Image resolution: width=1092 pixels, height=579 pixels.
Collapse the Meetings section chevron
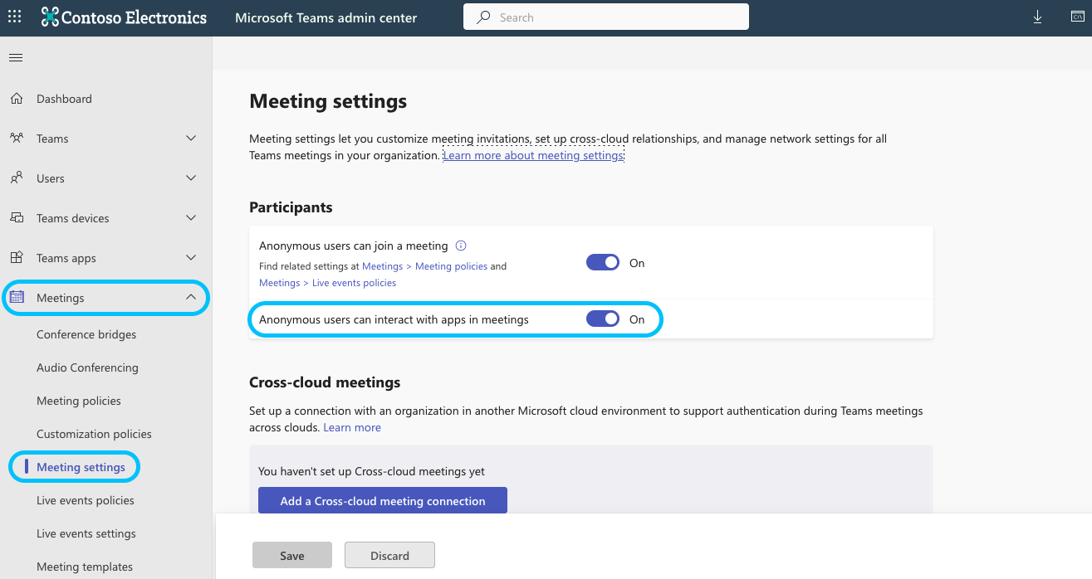click(x=191, y=298)
